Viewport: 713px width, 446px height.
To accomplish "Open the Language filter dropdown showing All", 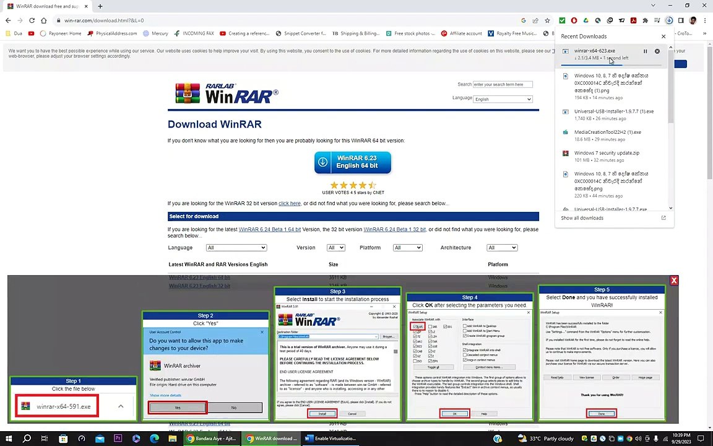I will click(236, 248).
